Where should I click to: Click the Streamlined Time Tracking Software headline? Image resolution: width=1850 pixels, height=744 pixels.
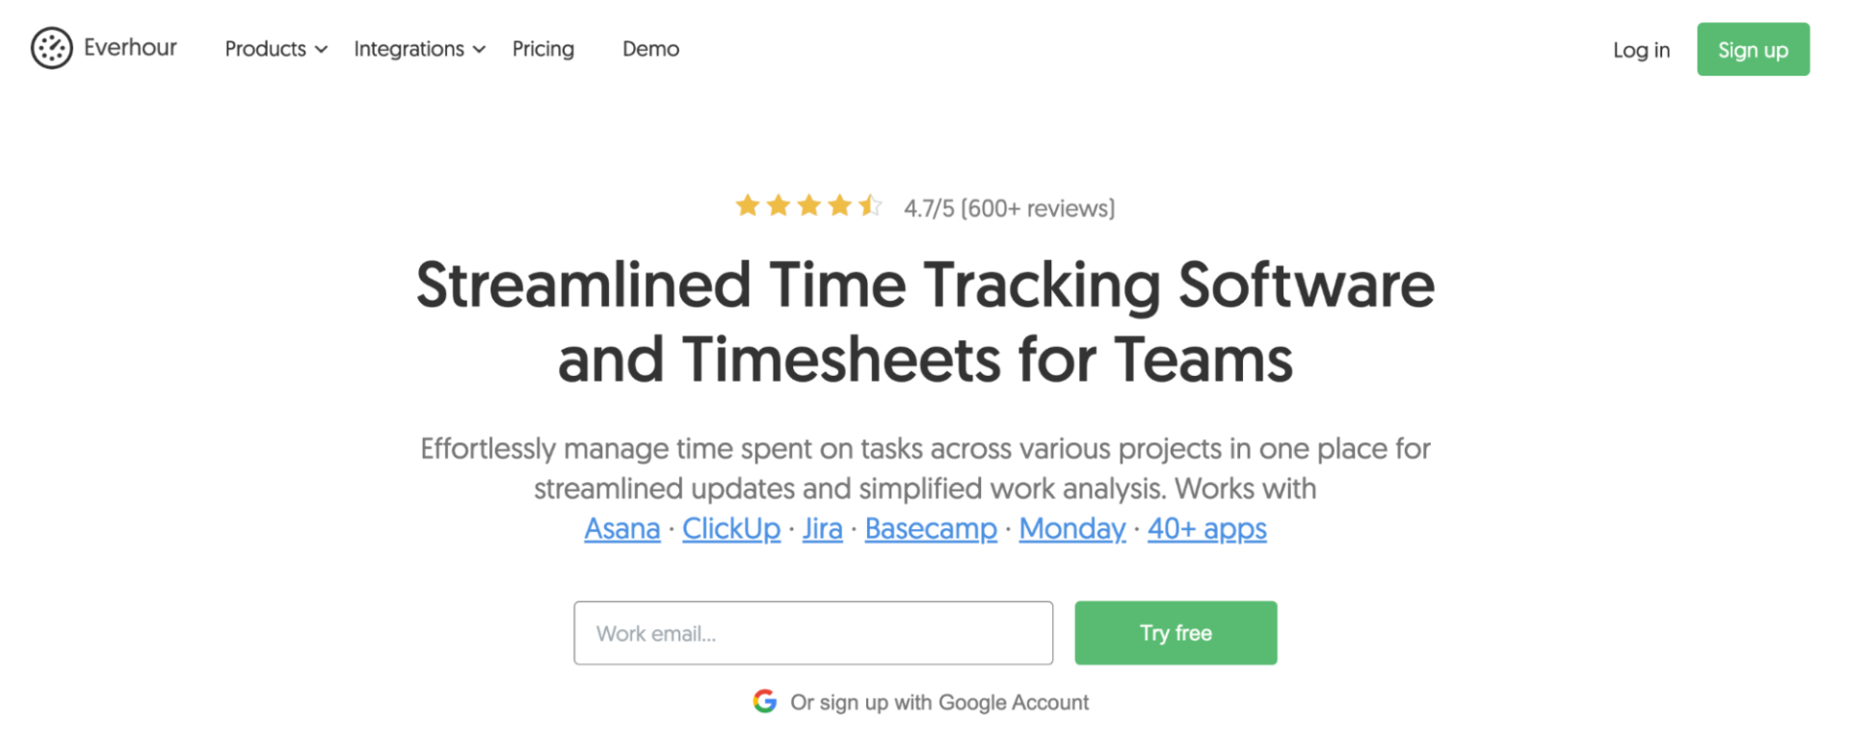coord(925,322)
